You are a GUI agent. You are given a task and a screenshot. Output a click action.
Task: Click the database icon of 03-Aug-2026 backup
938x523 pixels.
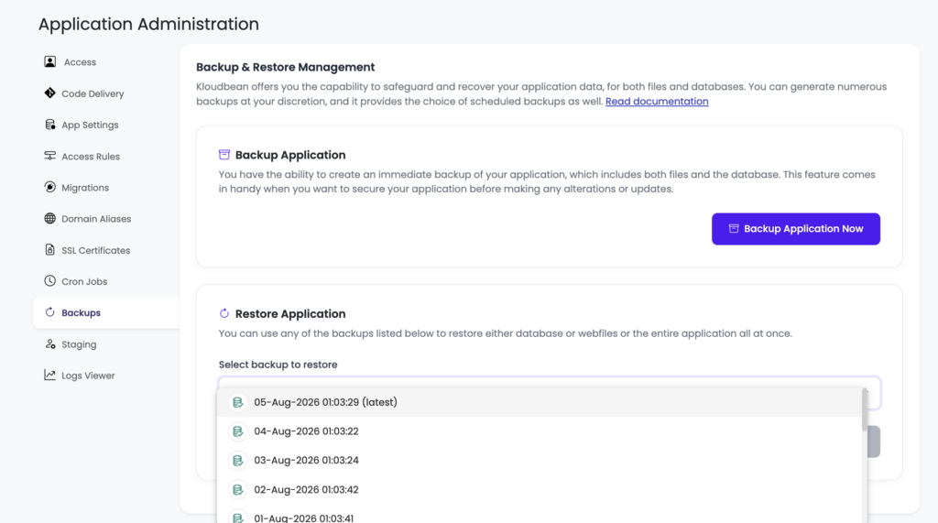coord(237,460)
